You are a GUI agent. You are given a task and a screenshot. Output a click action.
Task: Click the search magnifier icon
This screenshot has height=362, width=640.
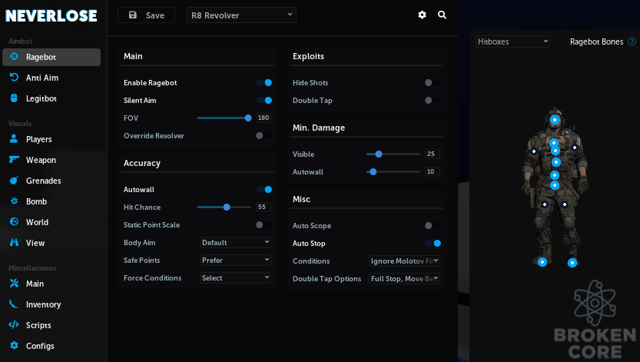coord(442,15)
